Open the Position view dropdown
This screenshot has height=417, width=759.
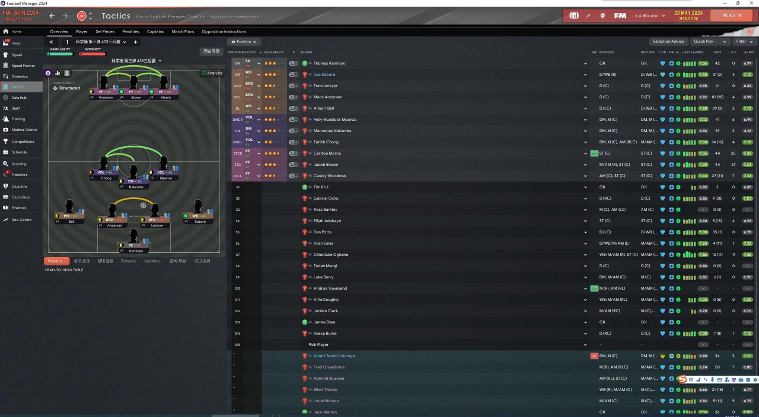[x=244, y=42]
